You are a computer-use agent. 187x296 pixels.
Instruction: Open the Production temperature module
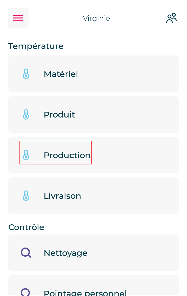pyautogui.click(x=94, y=155)
